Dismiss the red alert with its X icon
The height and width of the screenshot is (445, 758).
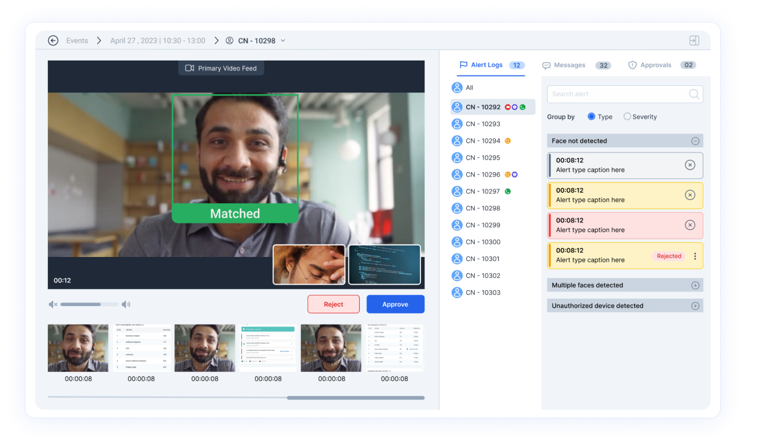[690, 225]
